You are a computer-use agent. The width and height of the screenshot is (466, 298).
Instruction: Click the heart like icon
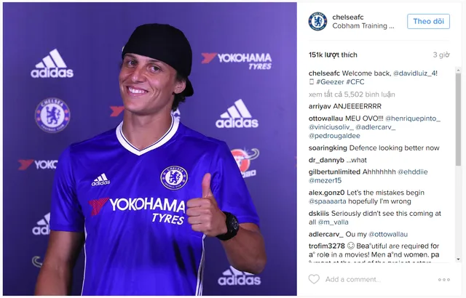coord(314,279)
